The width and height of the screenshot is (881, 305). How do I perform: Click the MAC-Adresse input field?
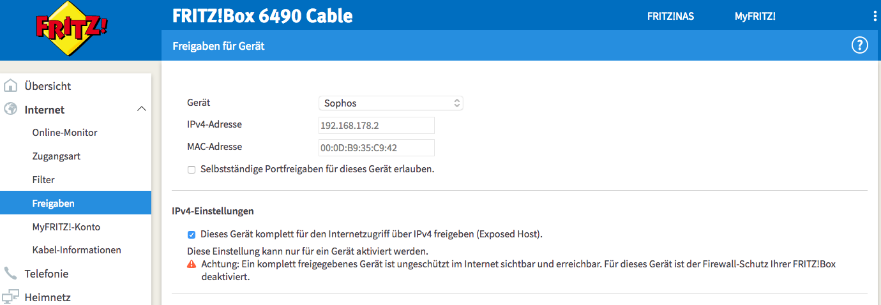pyautogui.click(x=376, y=147)
